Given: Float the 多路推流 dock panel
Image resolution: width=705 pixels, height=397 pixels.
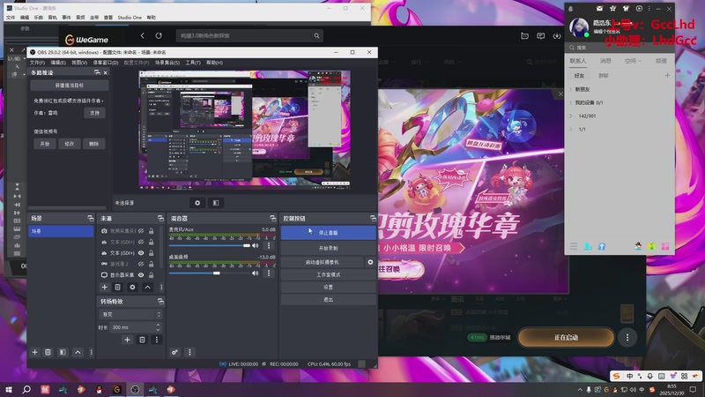Looking at the screenshot, I should pyautogui.click(x=97, y=72).
